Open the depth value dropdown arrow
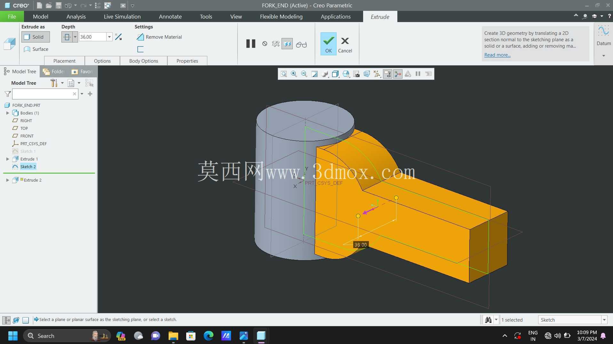This screenshot has width=613, height=344. 109,37
